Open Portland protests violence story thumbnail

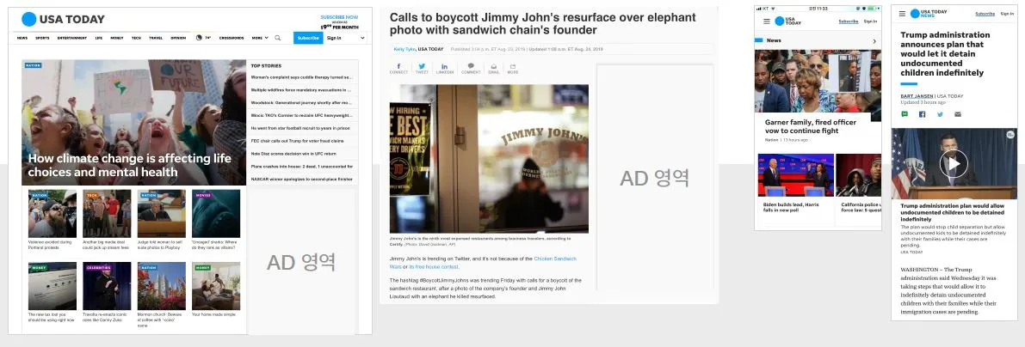52,214
